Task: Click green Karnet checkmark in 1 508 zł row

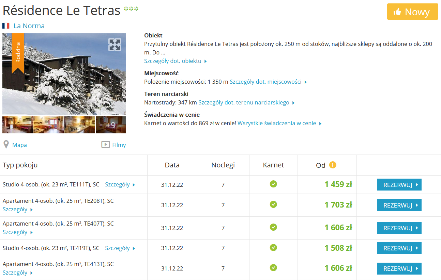Action: pyautogui.click(x=273, y=248)
